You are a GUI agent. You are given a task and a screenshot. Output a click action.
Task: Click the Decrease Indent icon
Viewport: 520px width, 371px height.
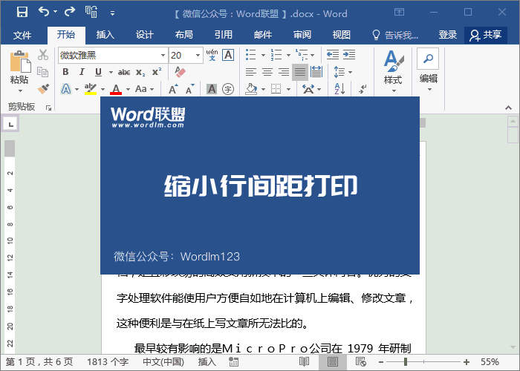click(333, 55)
